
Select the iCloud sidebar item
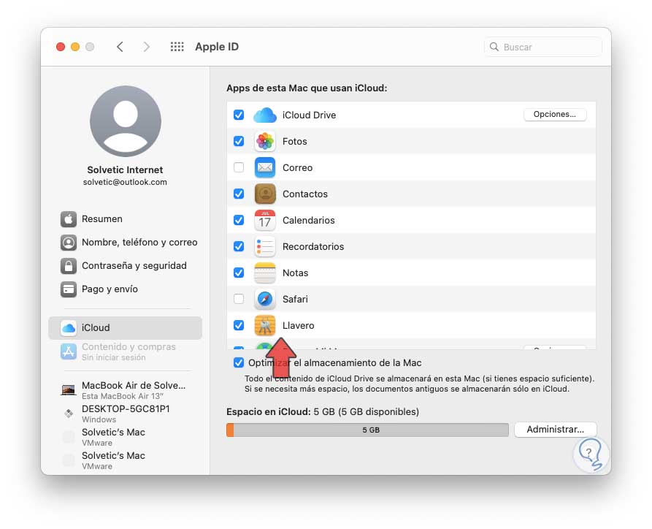click(125, 327)
